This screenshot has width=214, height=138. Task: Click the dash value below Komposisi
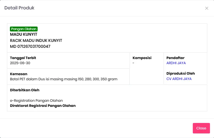click(133, 63)
